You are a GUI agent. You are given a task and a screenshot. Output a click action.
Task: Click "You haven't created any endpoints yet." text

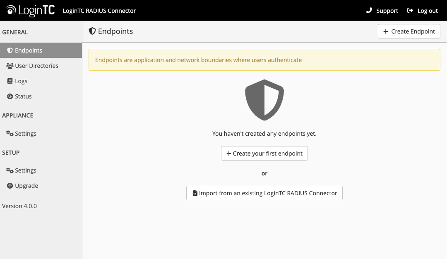[x=264, y=134]
